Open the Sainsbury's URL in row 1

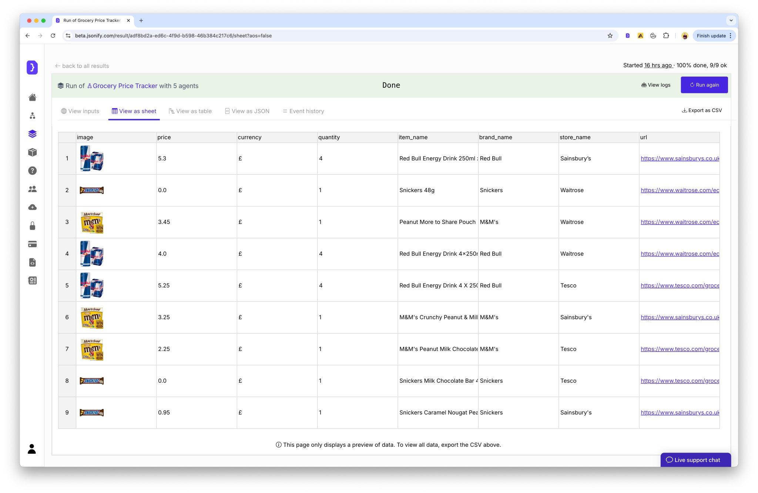click(x=680, y=158)
